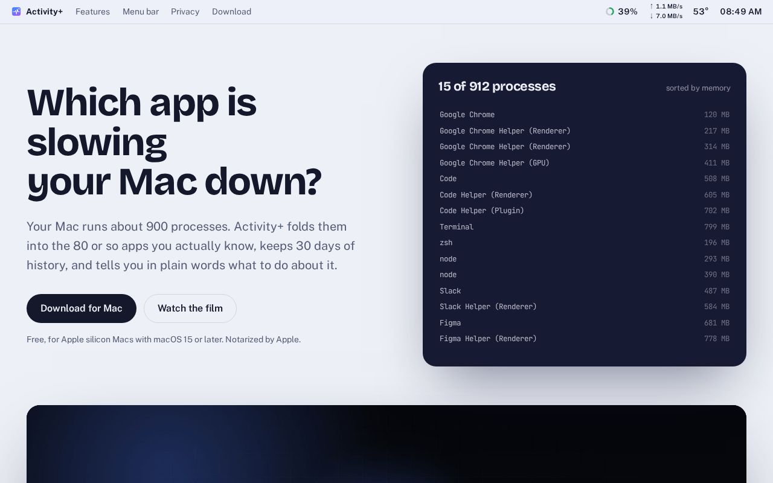Viewport: 773px width, 483px height.
Task: Click the 508 MB value for Code
Action: (717, 179)
